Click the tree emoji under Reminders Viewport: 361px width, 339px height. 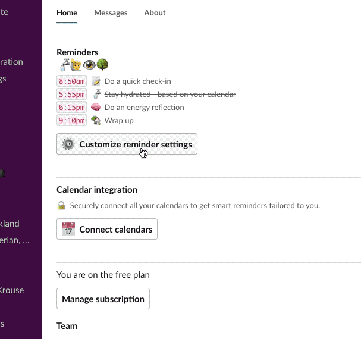(102, 64)
